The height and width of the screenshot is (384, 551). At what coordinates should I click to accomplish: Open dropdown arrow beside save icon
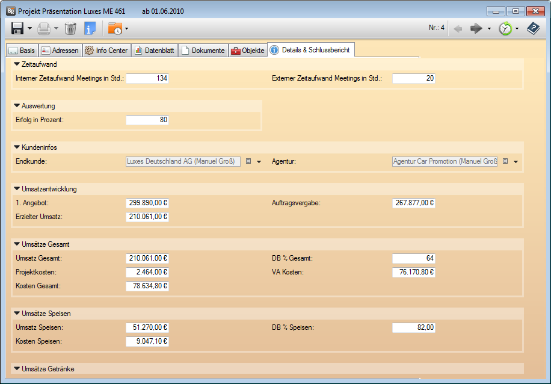tap(29, 28)
